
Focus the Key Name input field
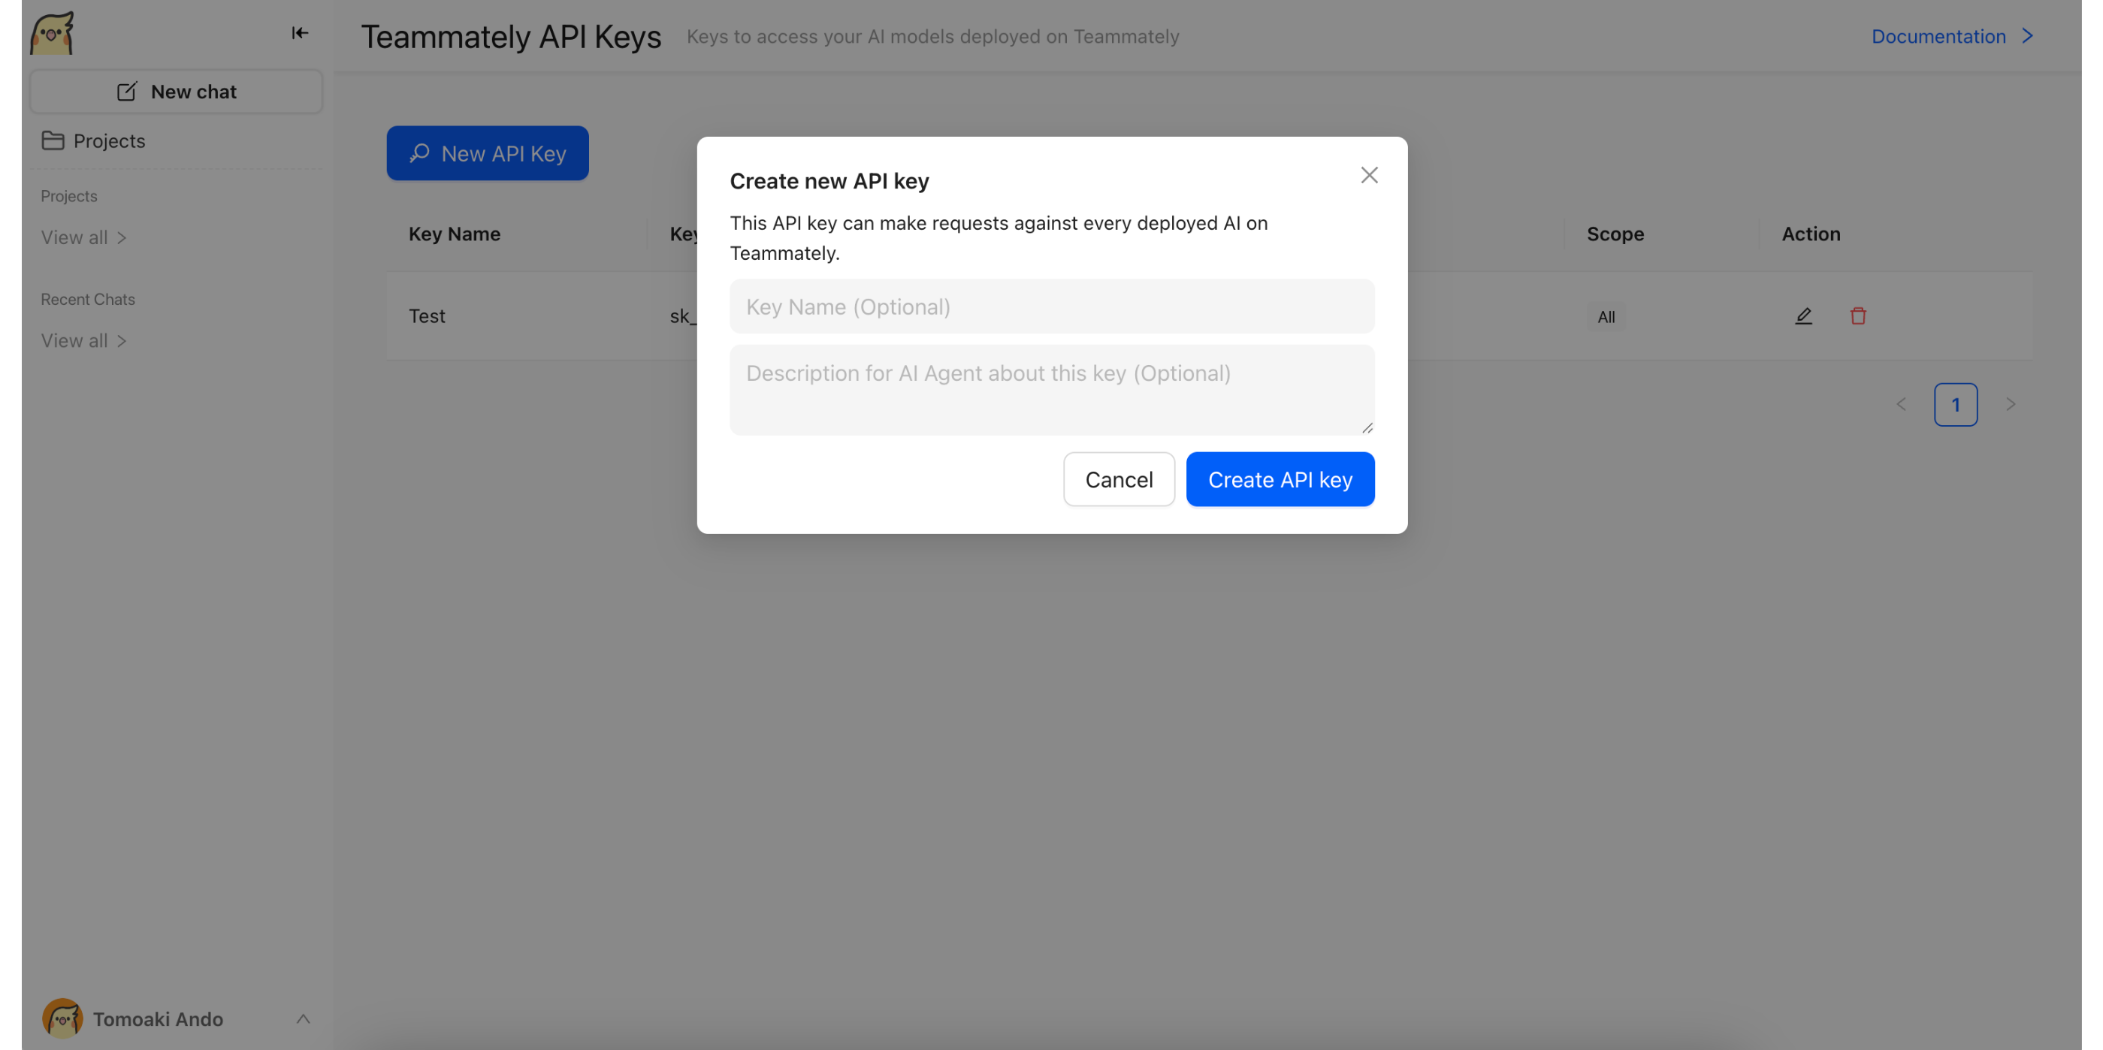(1052, 306)
